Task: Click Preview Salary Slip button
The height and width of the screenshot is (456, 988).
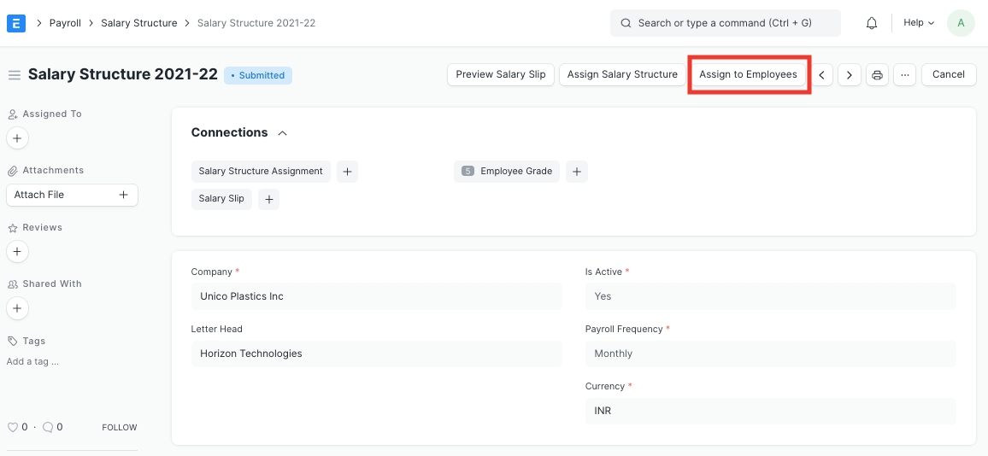Action: pos(500,75)
